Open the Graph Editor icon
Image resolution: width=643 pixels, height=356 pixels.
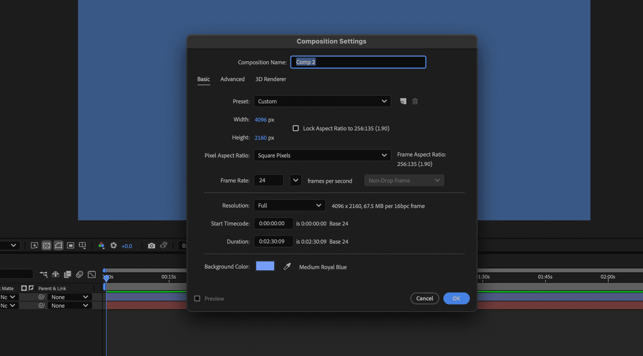92,274
